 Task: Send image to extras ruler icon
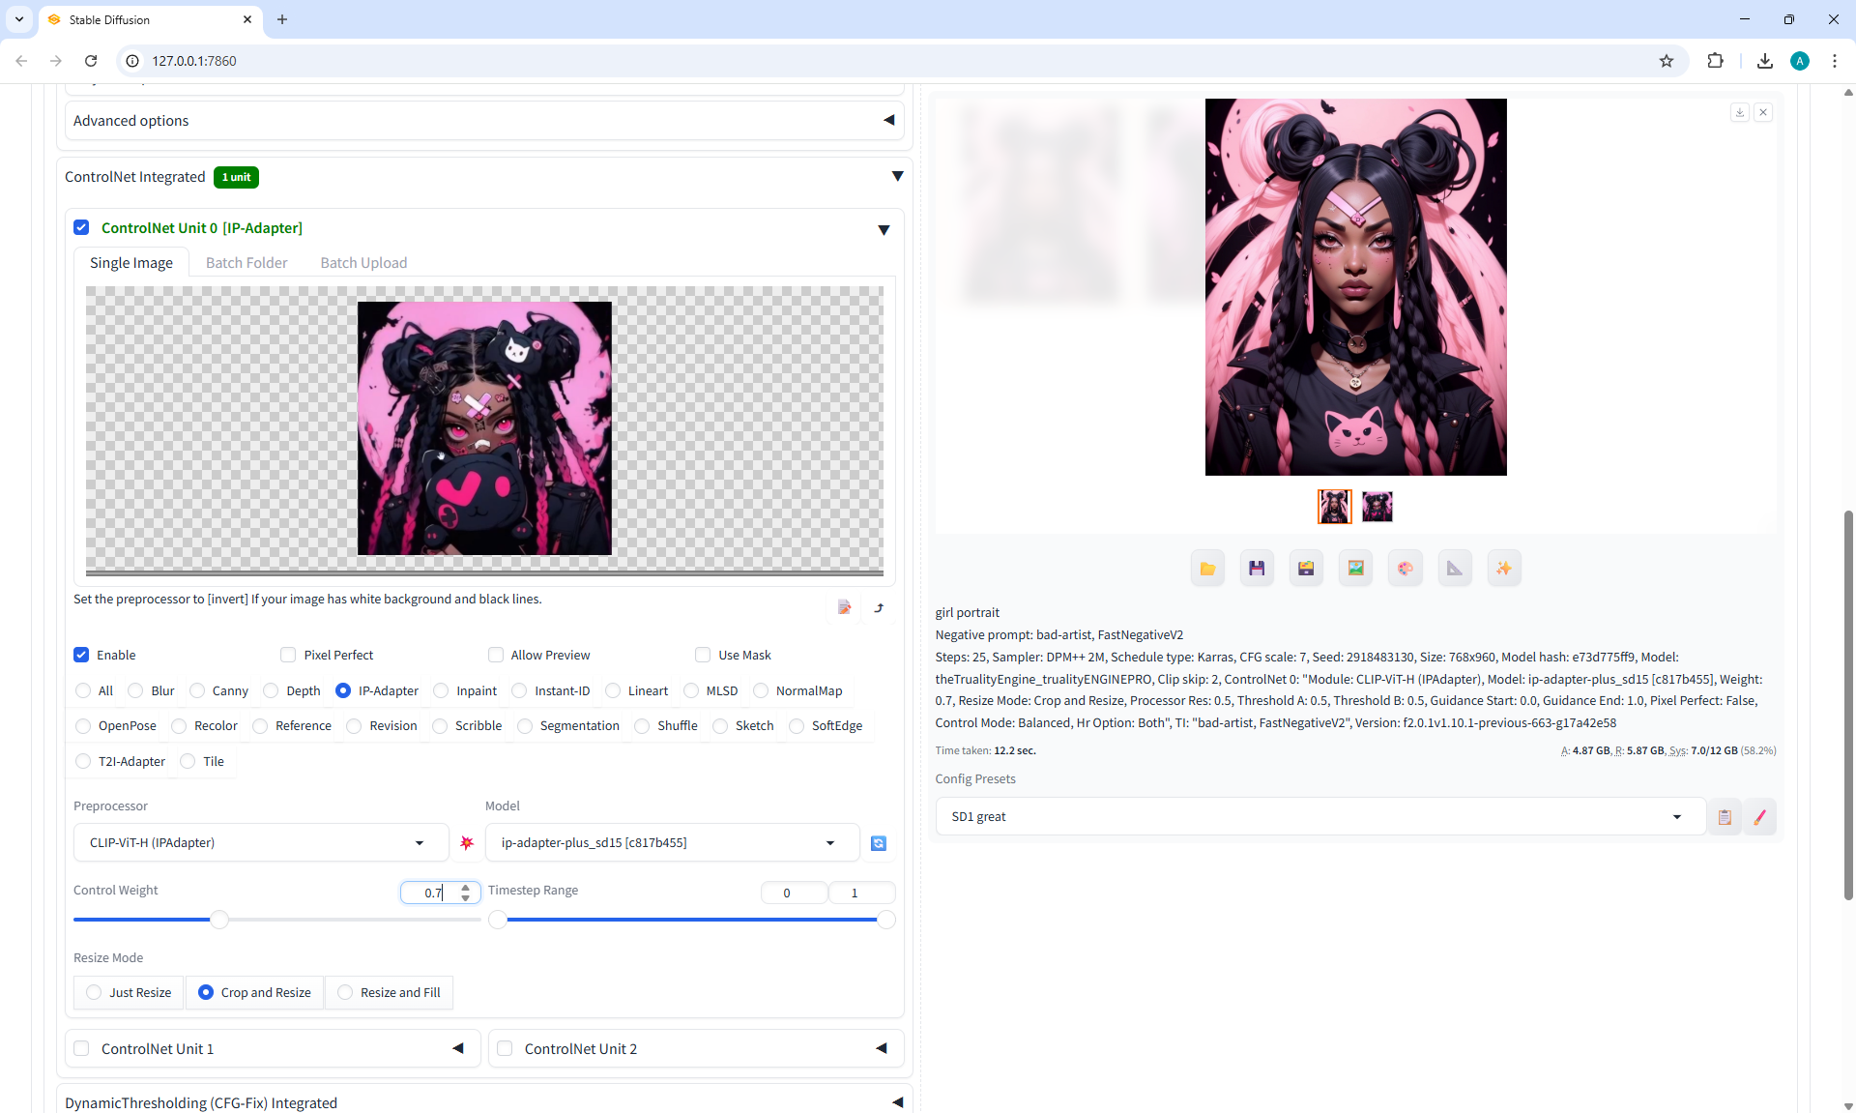click(1454, 569)
